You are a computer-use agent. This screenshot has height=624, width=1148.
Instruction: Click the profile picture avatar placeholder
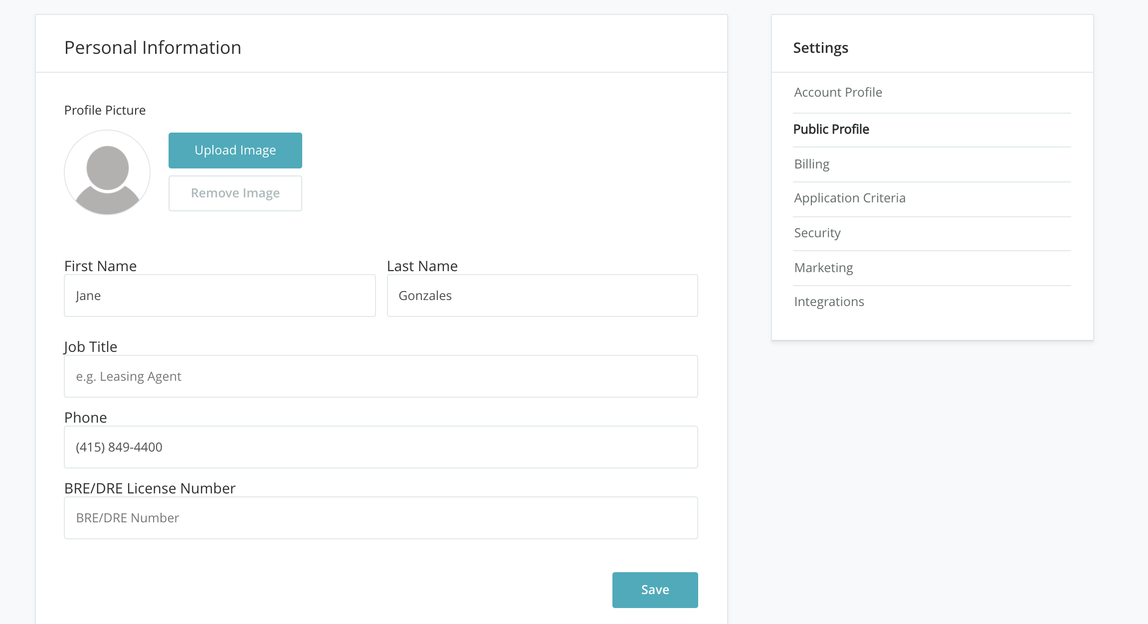[x=107, y=172]
